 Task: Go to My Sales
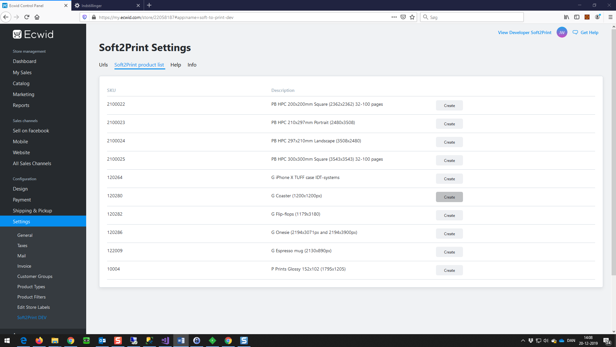(x=22, y=72)
